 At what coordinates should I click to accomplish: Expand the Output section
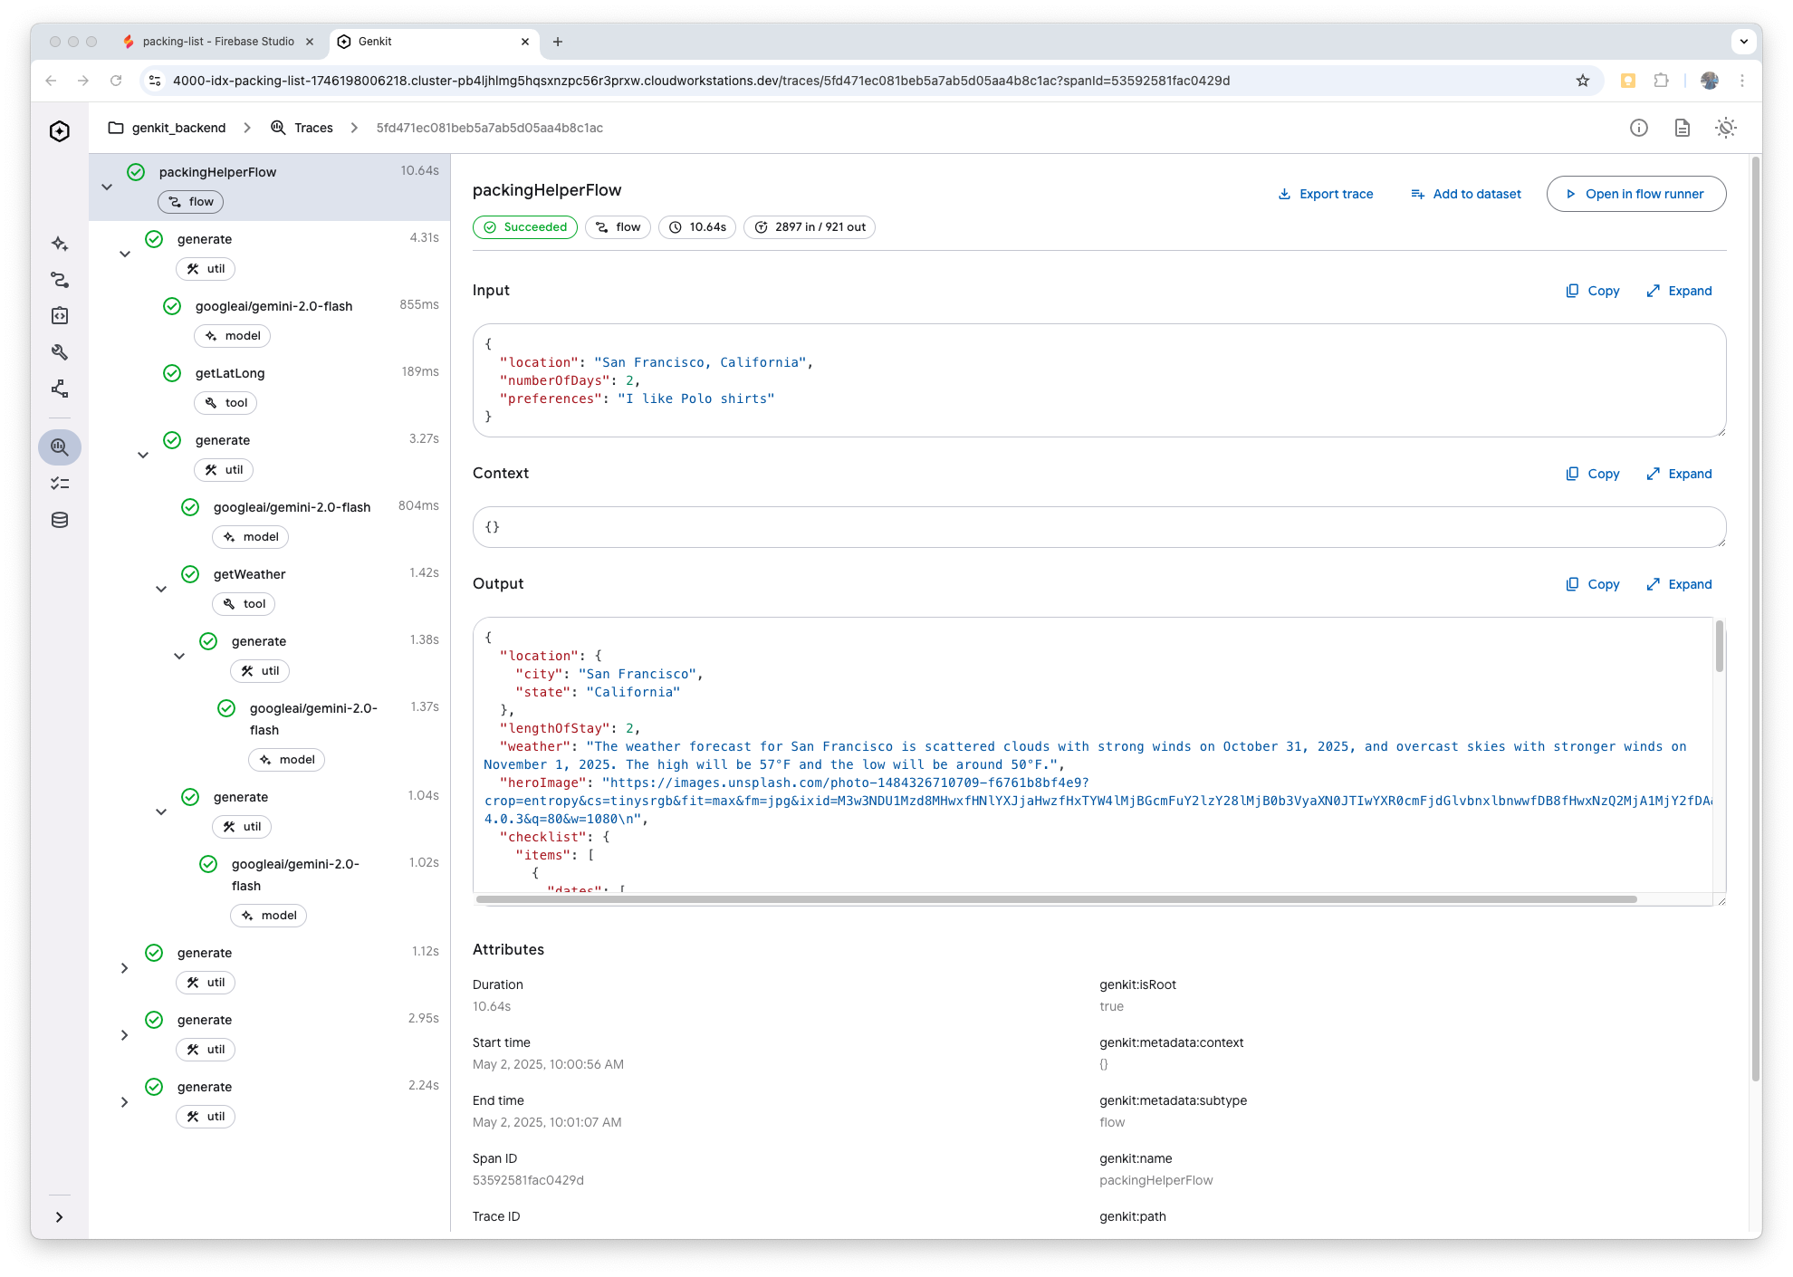click(1679, 584)
